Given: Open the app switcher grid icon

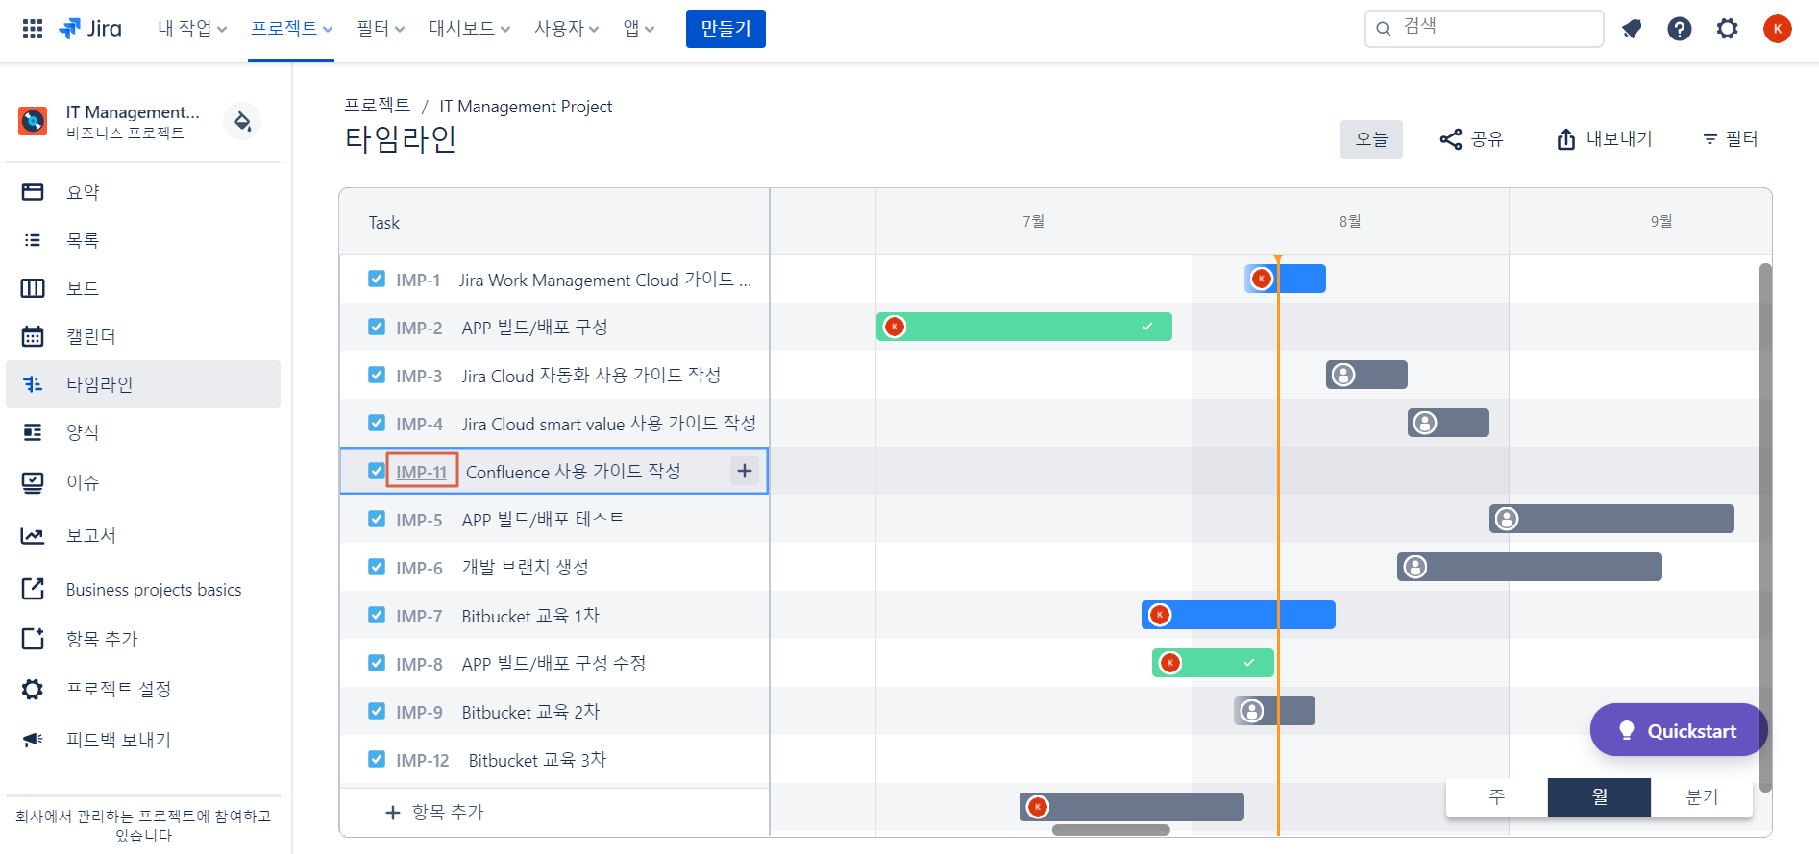Looking at the screenshot, I should (33, 29).
